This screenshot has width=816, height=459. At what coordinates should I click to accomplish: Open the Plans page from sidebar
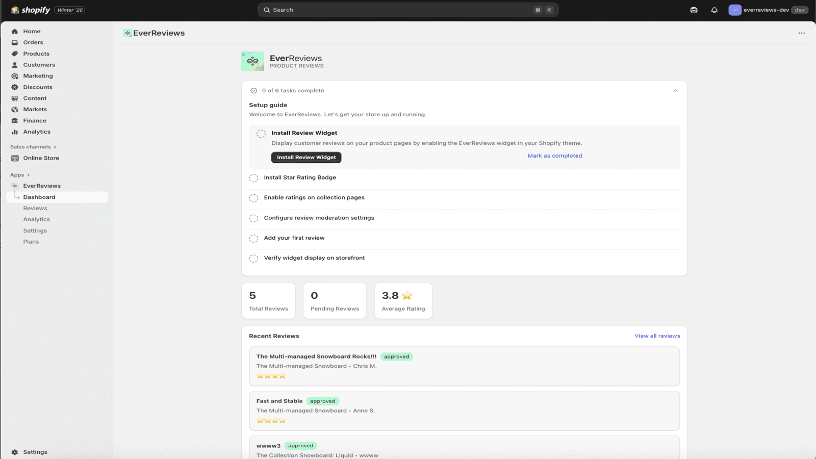[31, 241]
